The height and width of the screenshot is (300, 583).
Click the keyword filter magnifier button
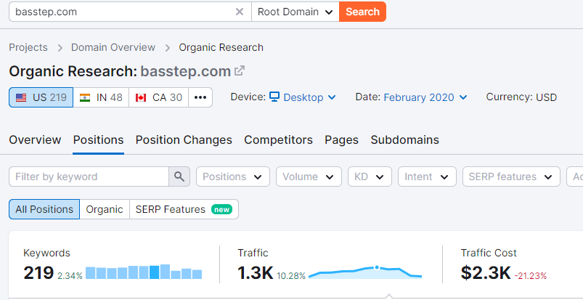click(x=179, y=177)
